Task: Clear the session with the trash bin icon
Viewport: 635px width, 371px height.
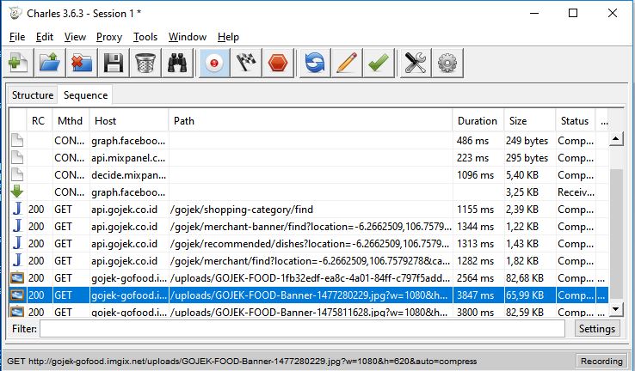Action: click(x=145, y=63)
